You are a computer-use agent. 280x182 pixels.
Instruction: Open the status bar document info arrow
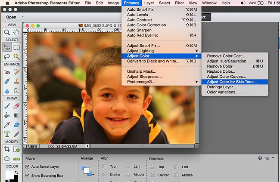click(x=87, y=146)
